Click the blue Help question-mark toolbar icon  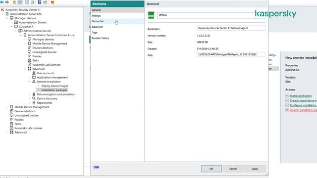pyautogui.click(x=40, y=2)
